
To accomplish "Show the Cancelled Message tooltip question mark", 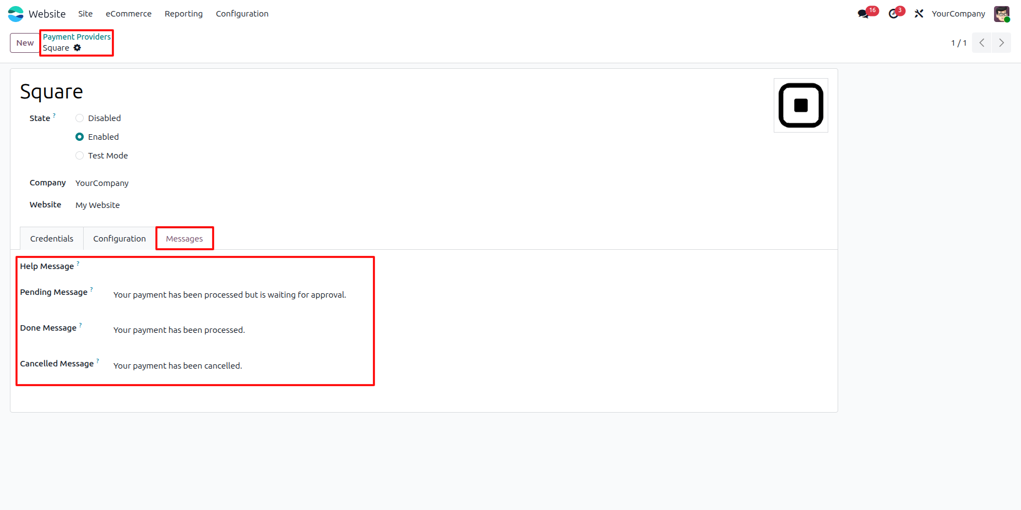I will pyautogui.click(x=97, y=361).
